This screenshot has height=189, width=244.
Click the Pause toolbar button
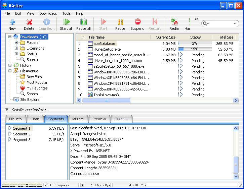[120, 22]
